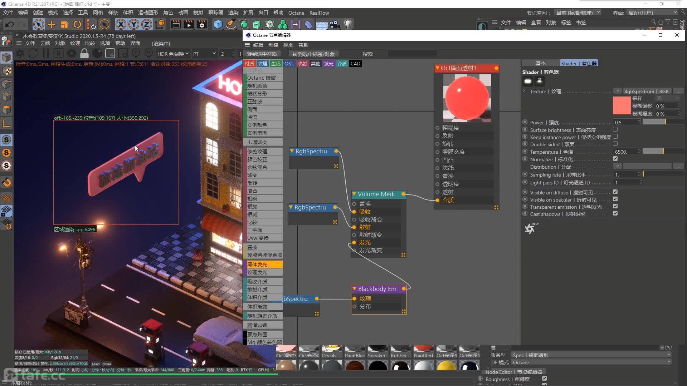Image resolution: width=687 pixels, height=386 pixels.
Task: Click the Object Manager search icon
Action: (x=653, y=22)
